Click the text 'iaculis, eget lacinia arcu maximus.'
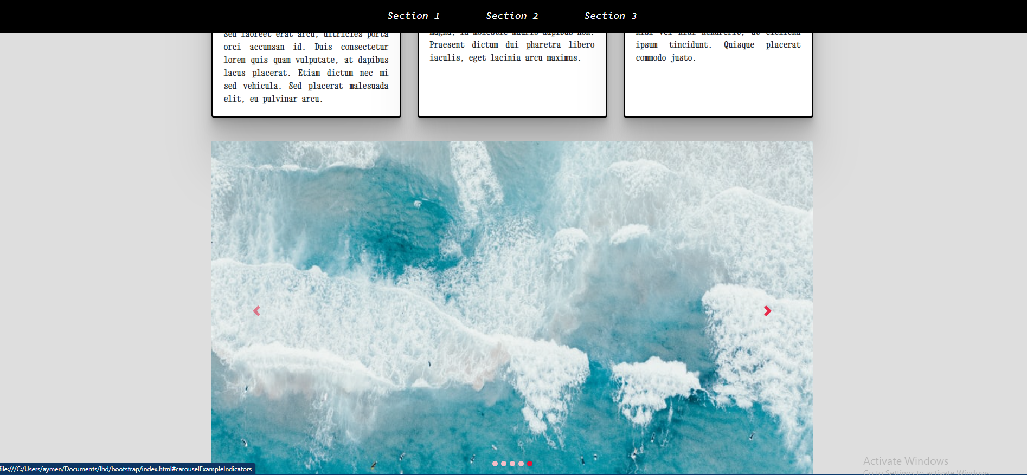The height and width of the screenshot is (475, 1027). pyautogui.click(x=505, y=58)
